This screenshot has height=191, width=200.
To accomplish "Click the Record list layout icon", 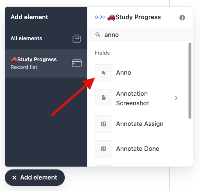I will coord(77,63).
